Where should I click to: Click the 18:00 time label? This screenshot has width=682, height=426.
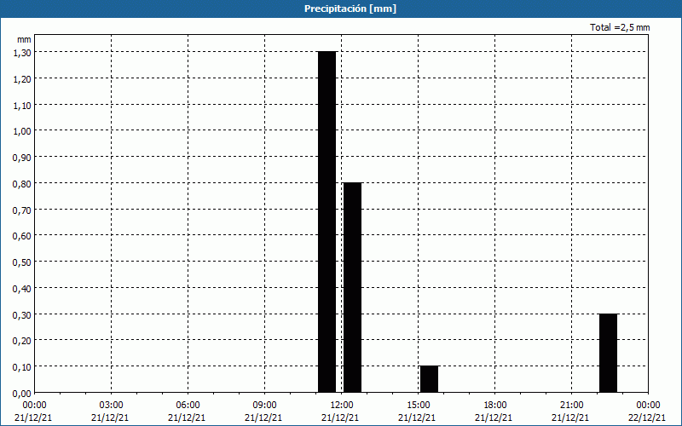pos(494,406)
